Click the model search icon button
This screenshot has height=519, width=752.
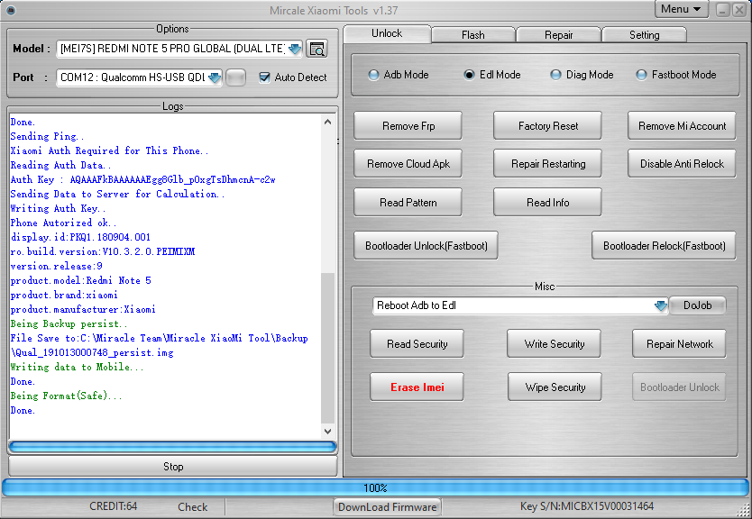(316, 49)
